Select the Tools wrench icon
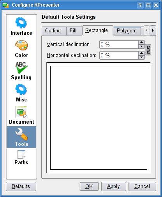 pyautogui.click(x=21, y=134)
